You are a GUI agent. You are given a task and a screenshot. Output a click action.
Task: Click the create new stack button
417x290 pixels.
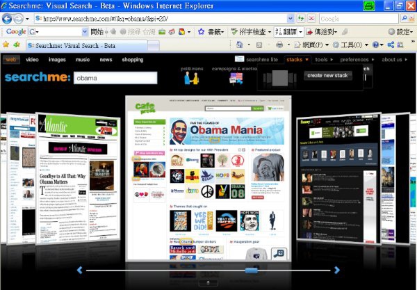[x=327, y=76]
